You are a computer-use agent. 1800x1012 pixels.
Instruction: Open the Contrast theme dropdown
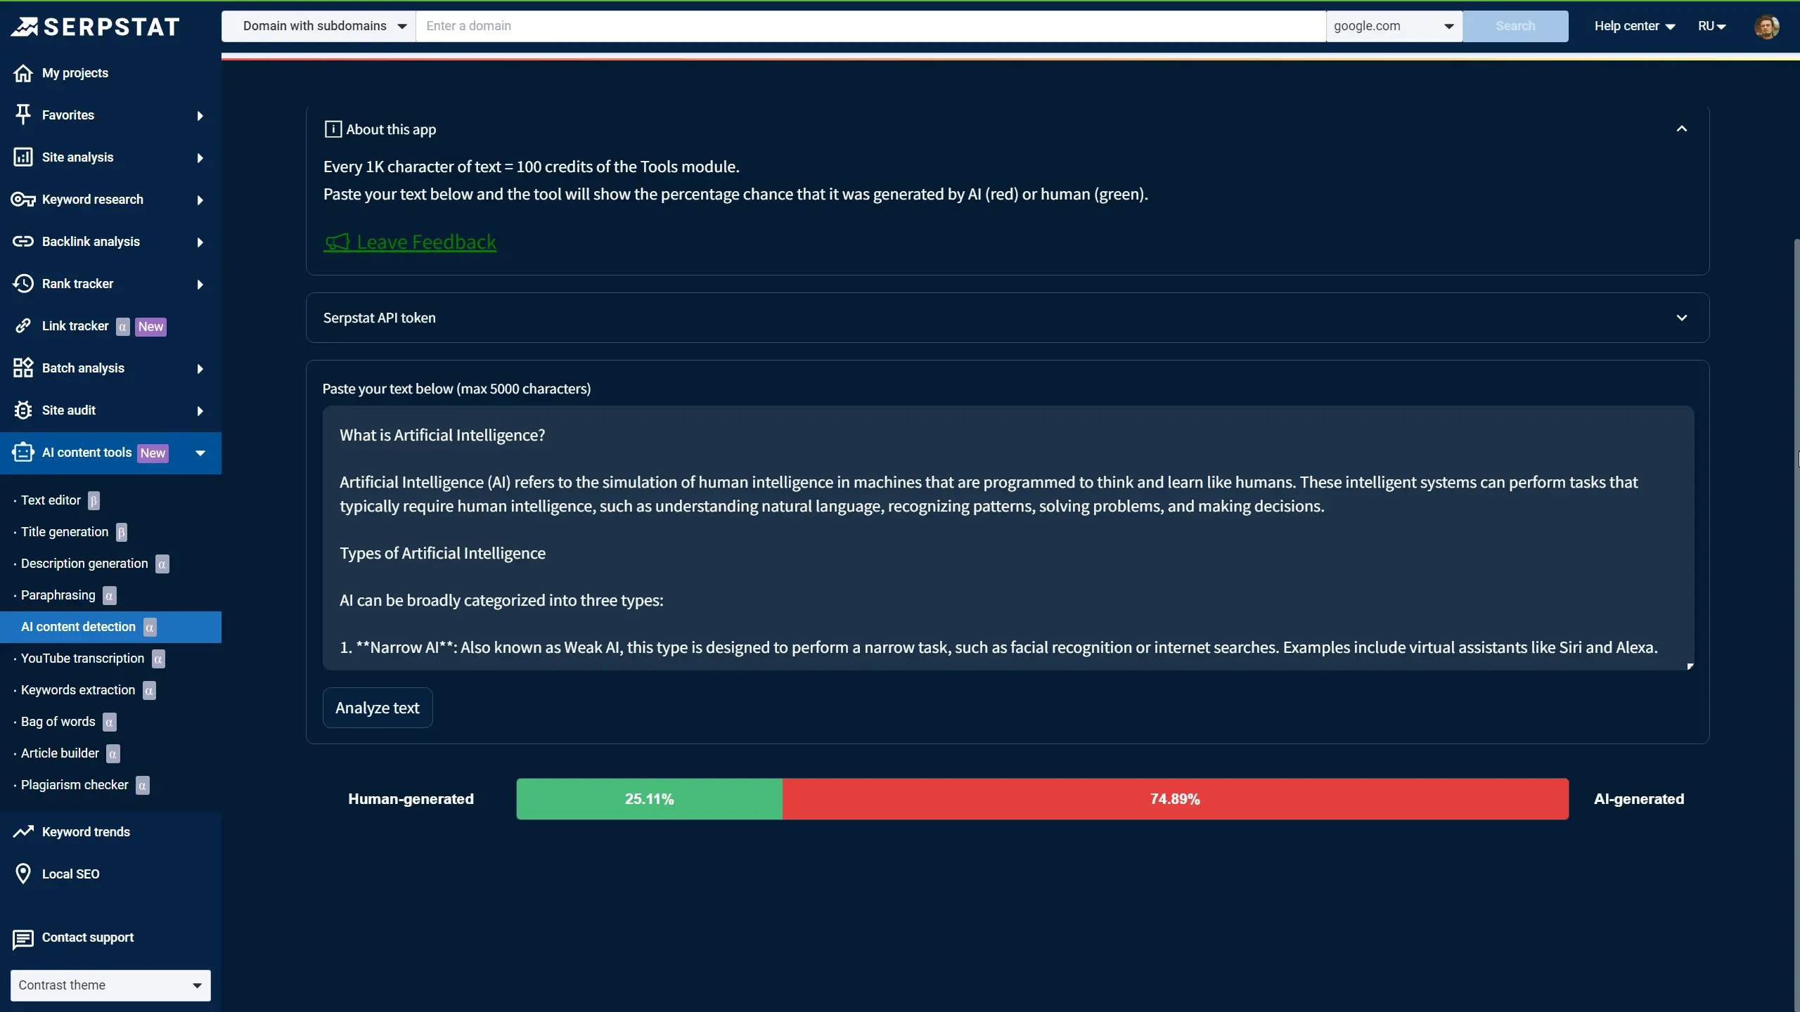pos(110,985)
